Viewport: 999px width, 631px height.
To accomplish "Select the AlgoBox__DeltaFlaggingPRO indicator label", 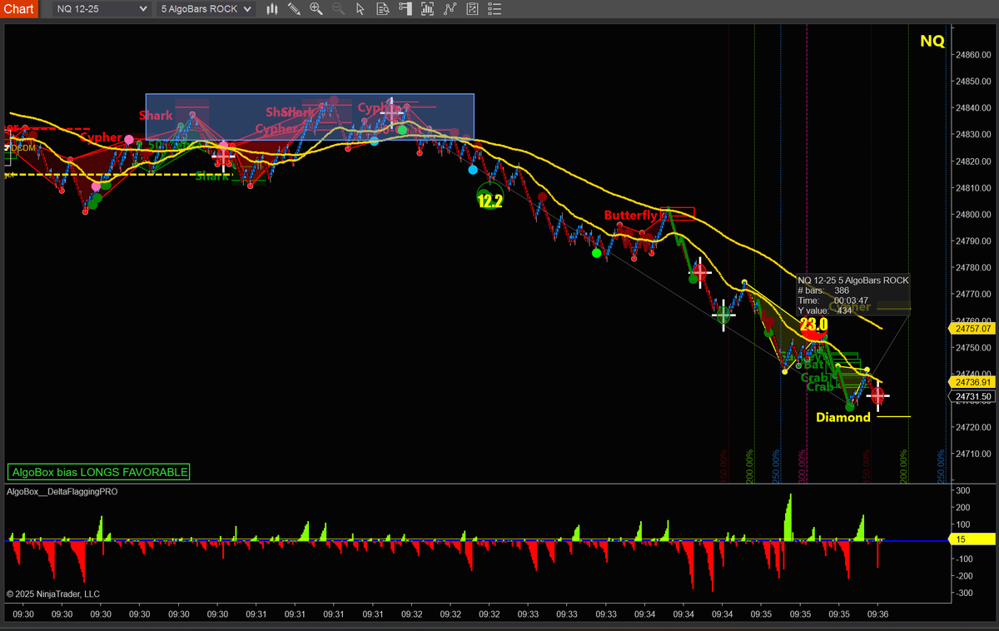I will pyautogui.click(x=60, y=492).
